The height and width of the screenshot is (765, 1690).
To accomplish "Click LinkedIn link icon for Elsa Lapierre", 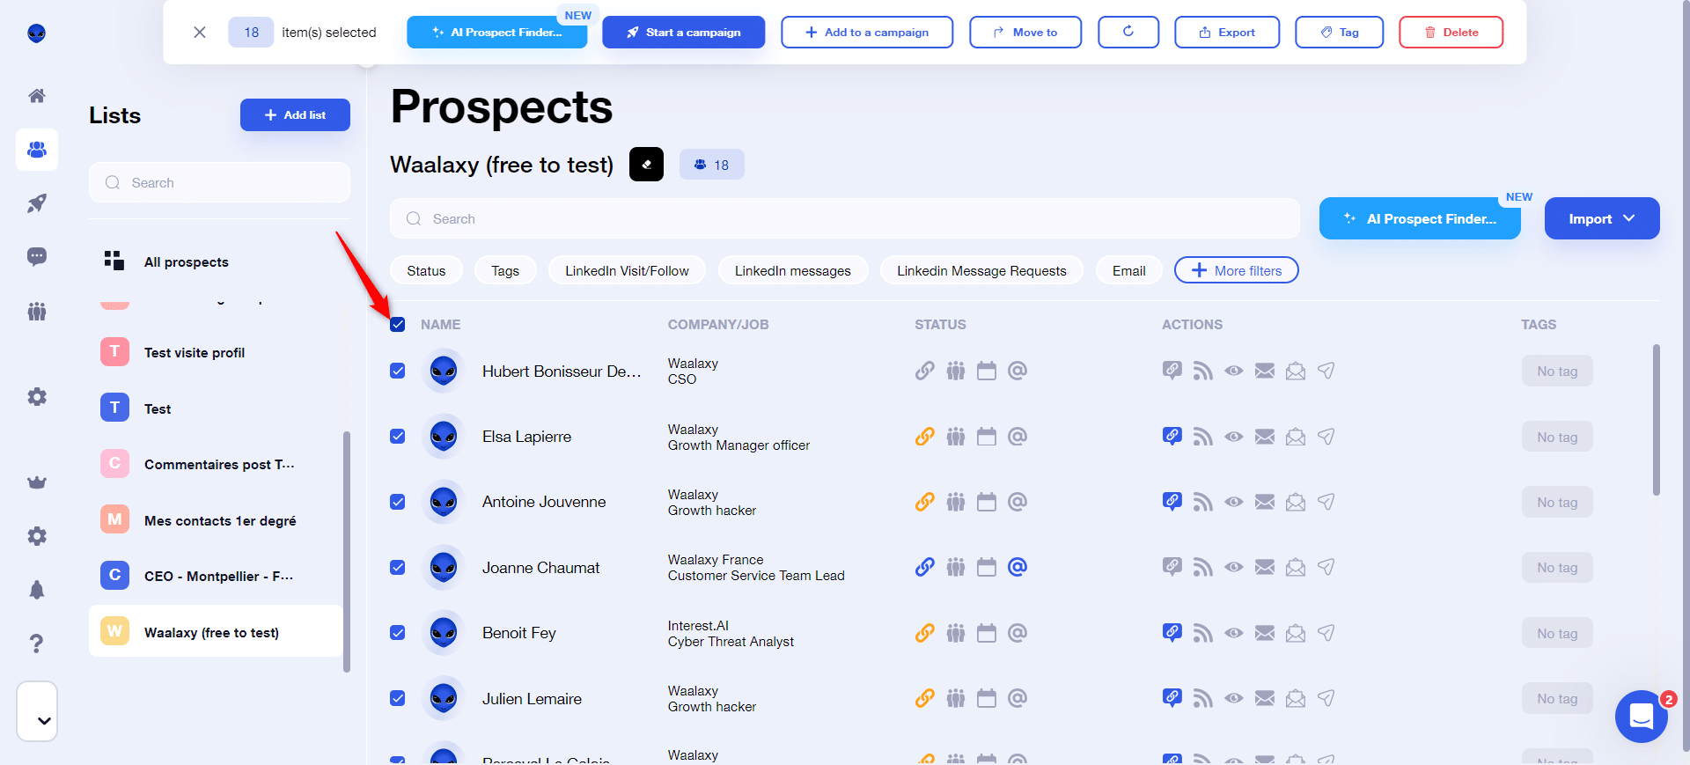I will (924, 437).
